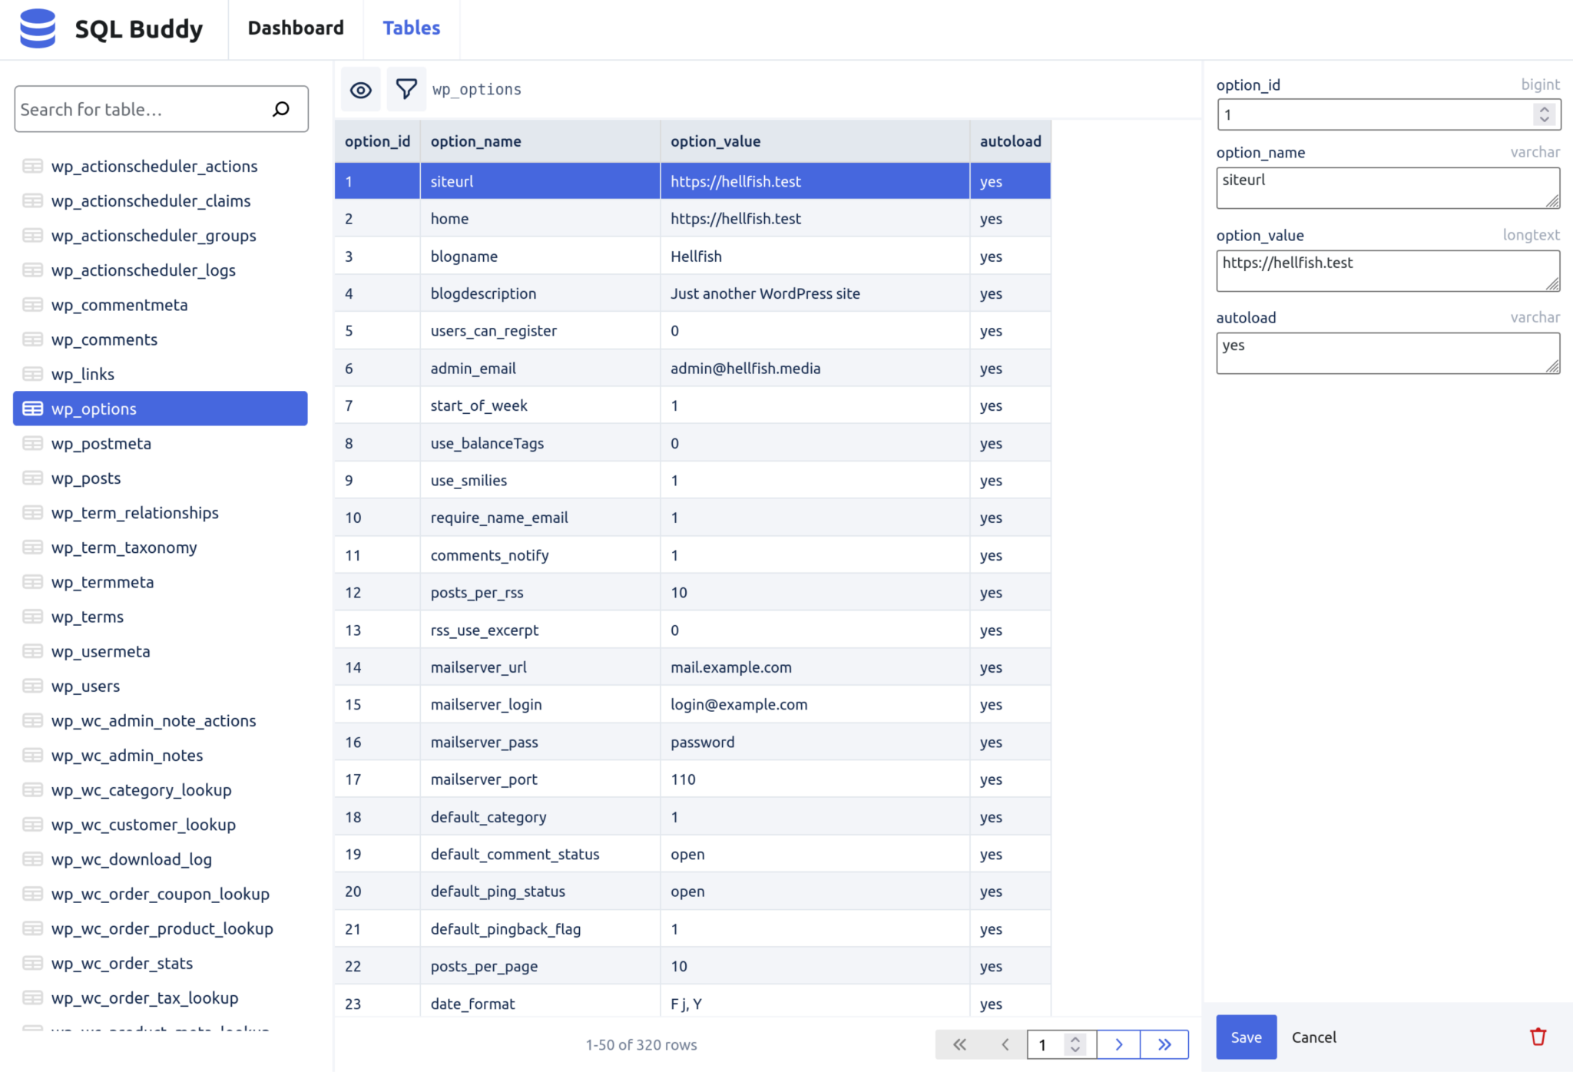
Task: Select wp_commentmeta from the table list
Action: [x=119, y=305]
